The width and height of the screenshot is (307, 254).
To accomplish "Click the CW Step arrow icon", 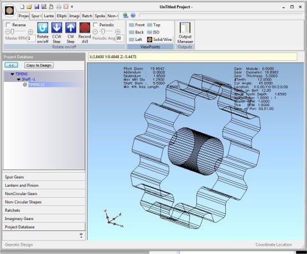I will (x=70, y=28).
